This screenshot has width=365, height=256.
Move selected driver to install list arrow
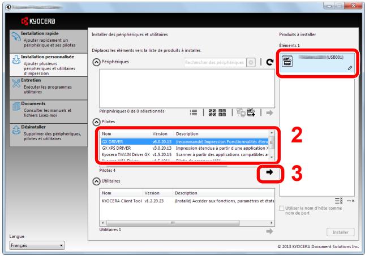[x=269, y=172]
